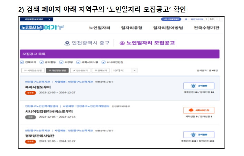This screenshot has height=156, width=244.
Task: Open the 경로당관리사업단 posting title
Action: pyautogui.click(x=40, y=136)
